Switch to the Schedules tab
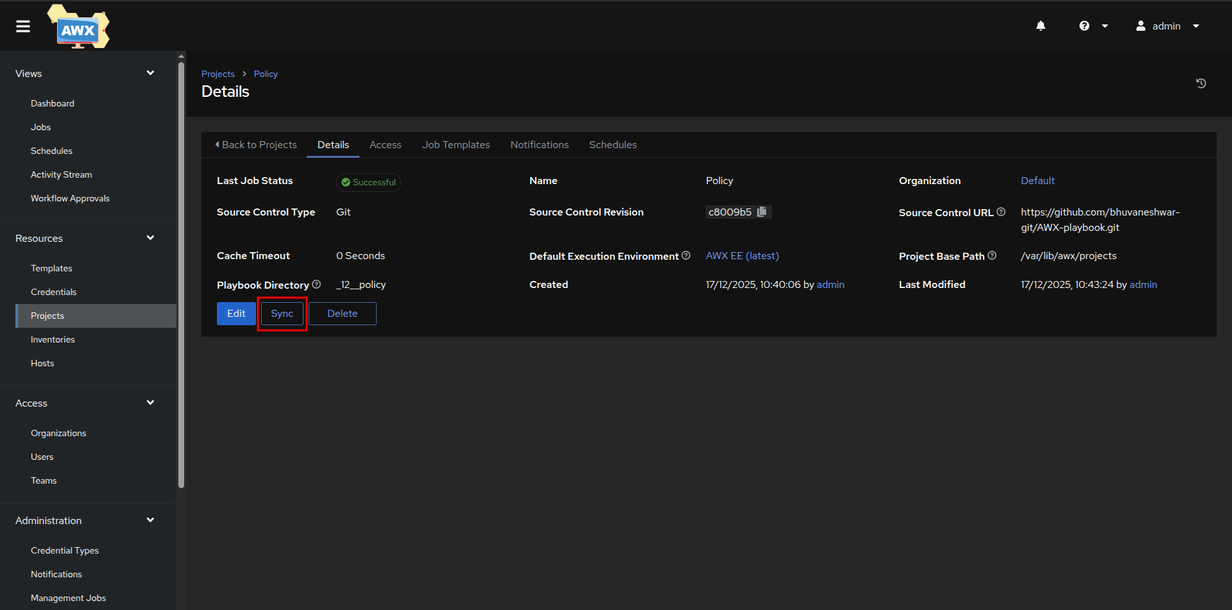The height and width of the screenshot is (610, 1232). (613, 145)
